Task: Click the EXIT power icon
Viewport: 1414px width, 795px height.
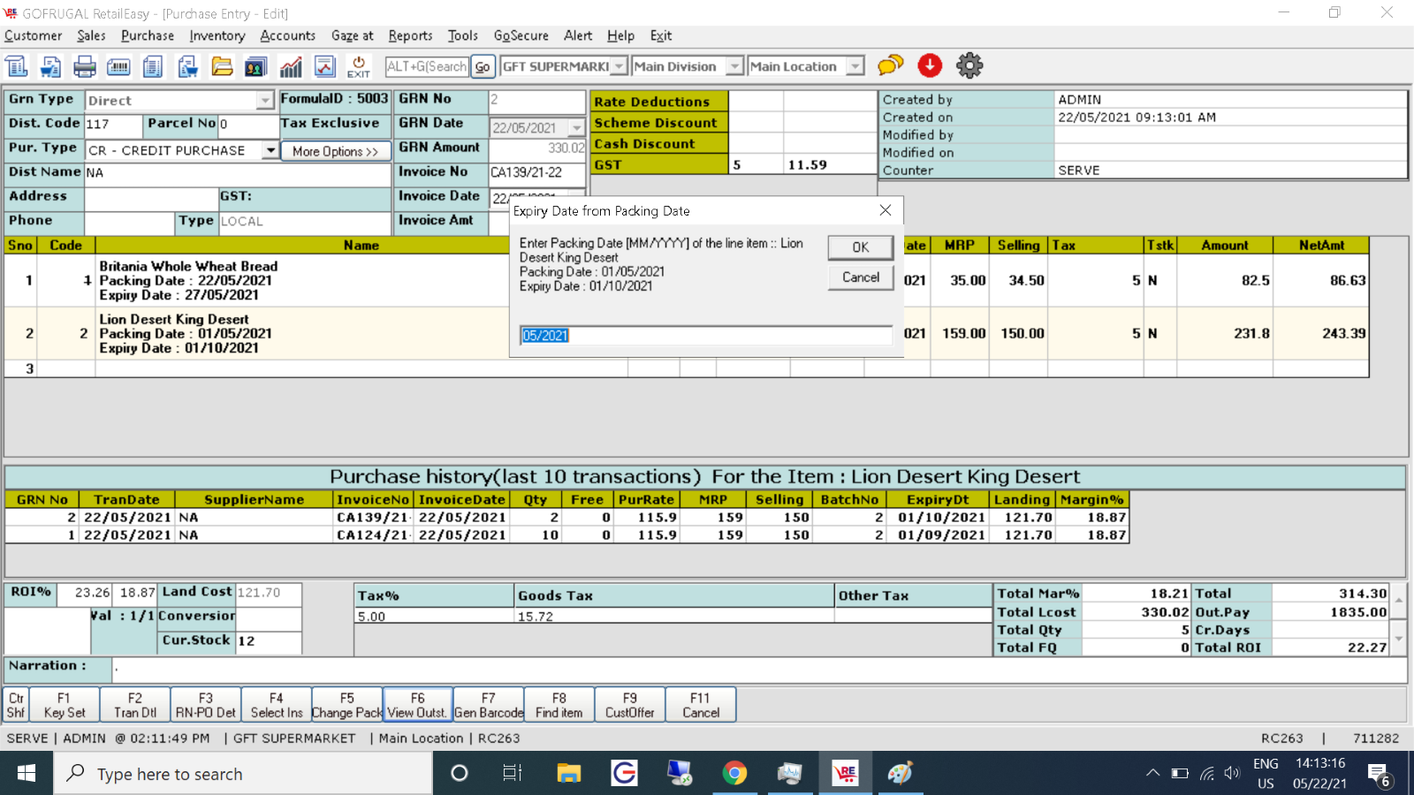Action: click(x=359, y=66)
